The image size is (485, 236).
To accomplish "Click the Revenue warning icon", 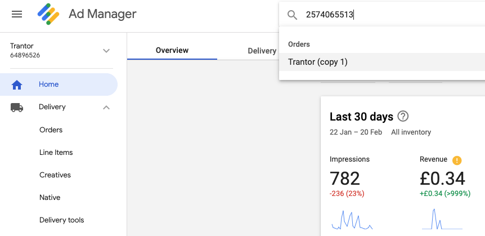I will (x=457, y=161).
